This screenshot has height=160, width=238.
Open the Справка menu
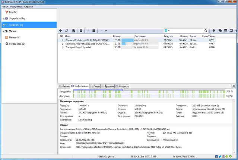click(28, 7)
